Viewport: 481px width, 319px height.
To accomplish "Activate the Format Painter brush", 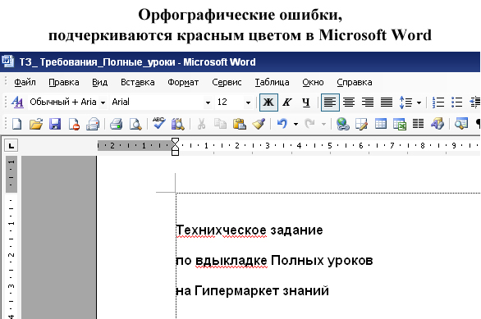I will (259, 124).
